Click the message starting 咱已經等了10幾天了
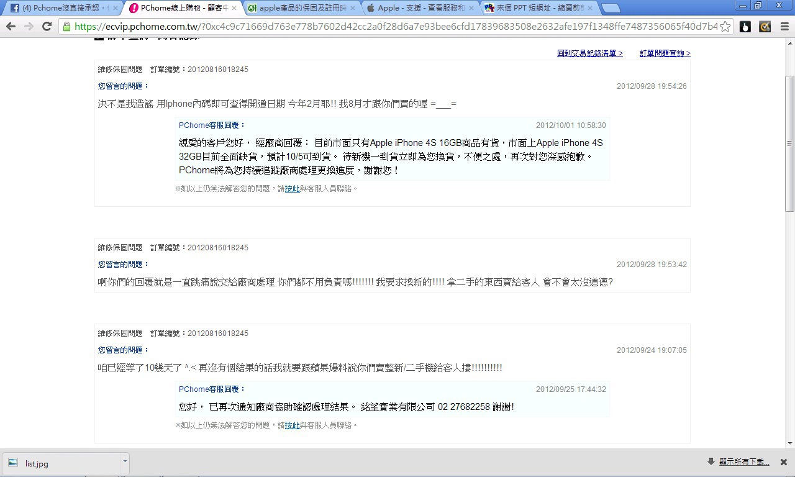 pyautogui.click(x=300, y=368)
